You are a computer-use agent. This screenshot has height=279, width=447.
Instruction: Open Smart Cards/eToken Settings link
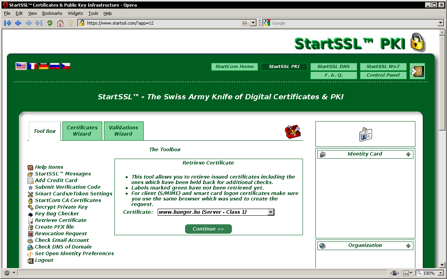pyautogui.click(x=73, y=194)
